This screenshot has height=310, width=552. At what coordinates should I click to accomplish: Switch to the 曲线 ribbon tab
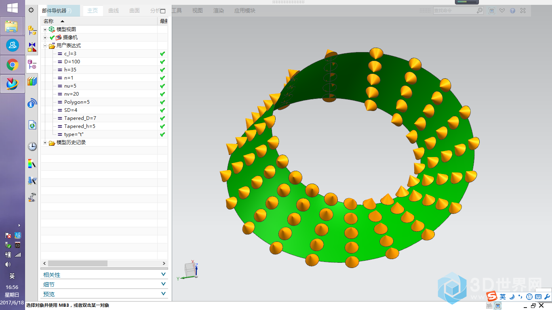point(114,10)
